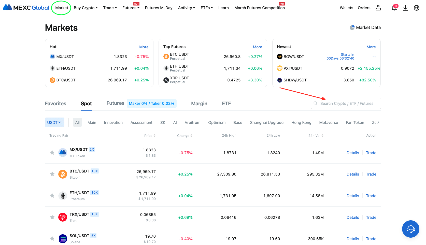Switch to the Margin tab
Screen dimensions: 426x245
click(x=199, y=104)
